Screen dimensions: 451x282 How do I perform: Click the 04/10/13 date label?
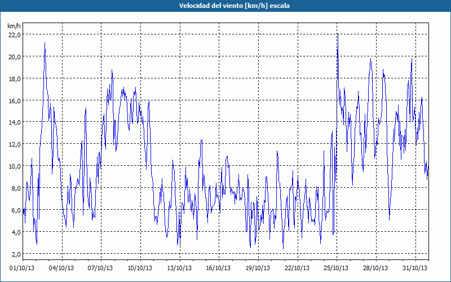tap(61, 268)
